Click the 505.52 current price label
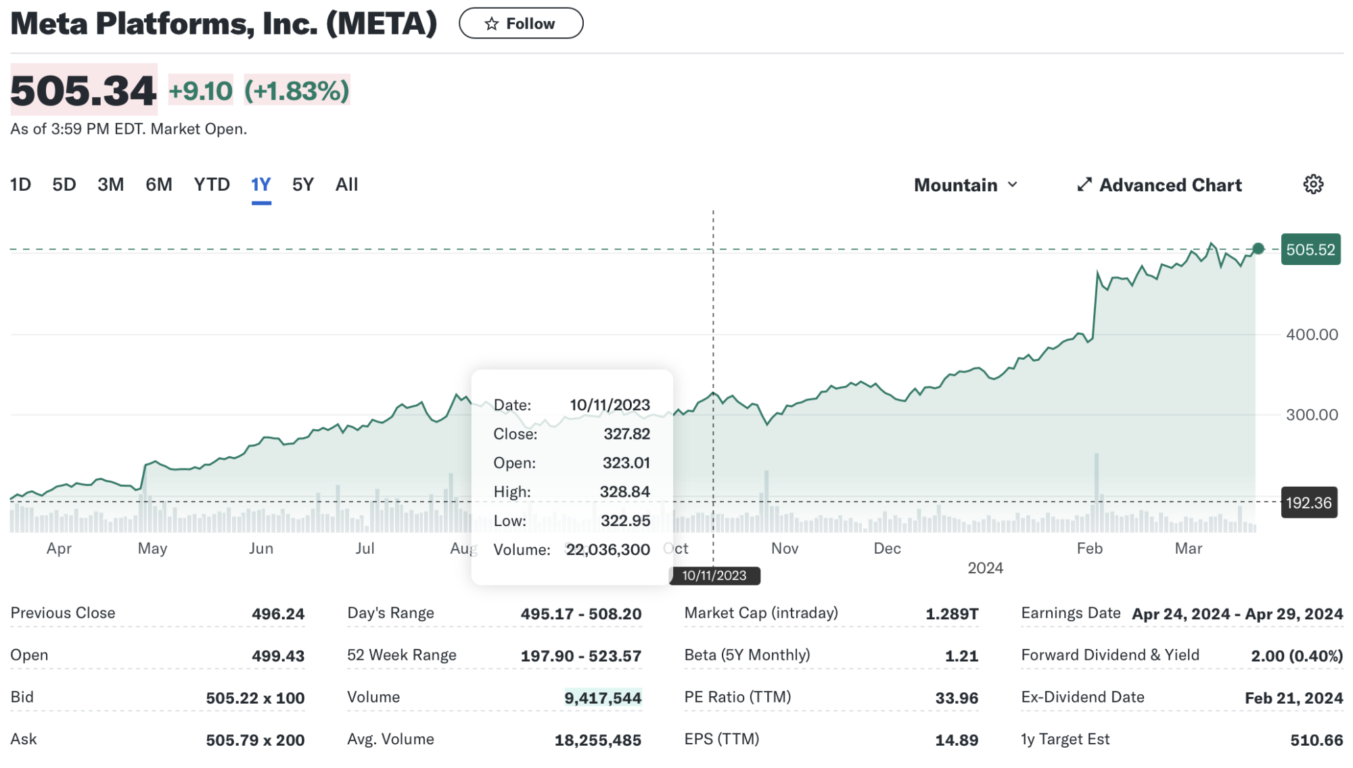Viewport: 1353px width, 768px height. click(1310, 249)
